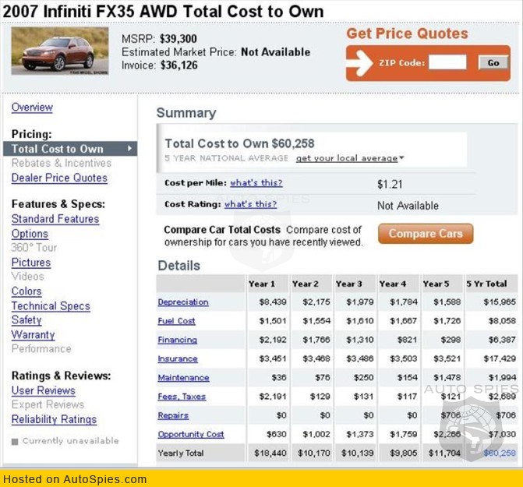Click the 5 Yr Total column header
Viewport: 523px width, 487px height.
pyautogui.click(x=486, y=284)
